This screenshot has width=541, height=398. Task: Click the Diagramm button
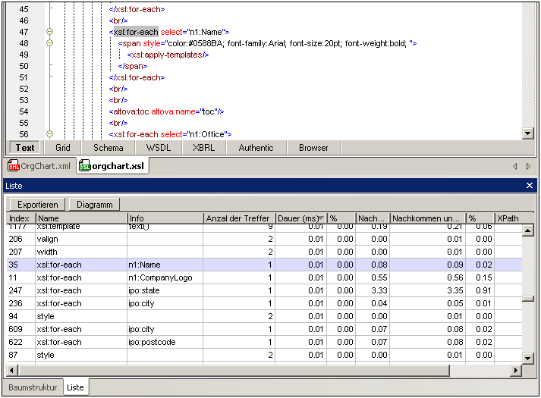coord(95,205)
